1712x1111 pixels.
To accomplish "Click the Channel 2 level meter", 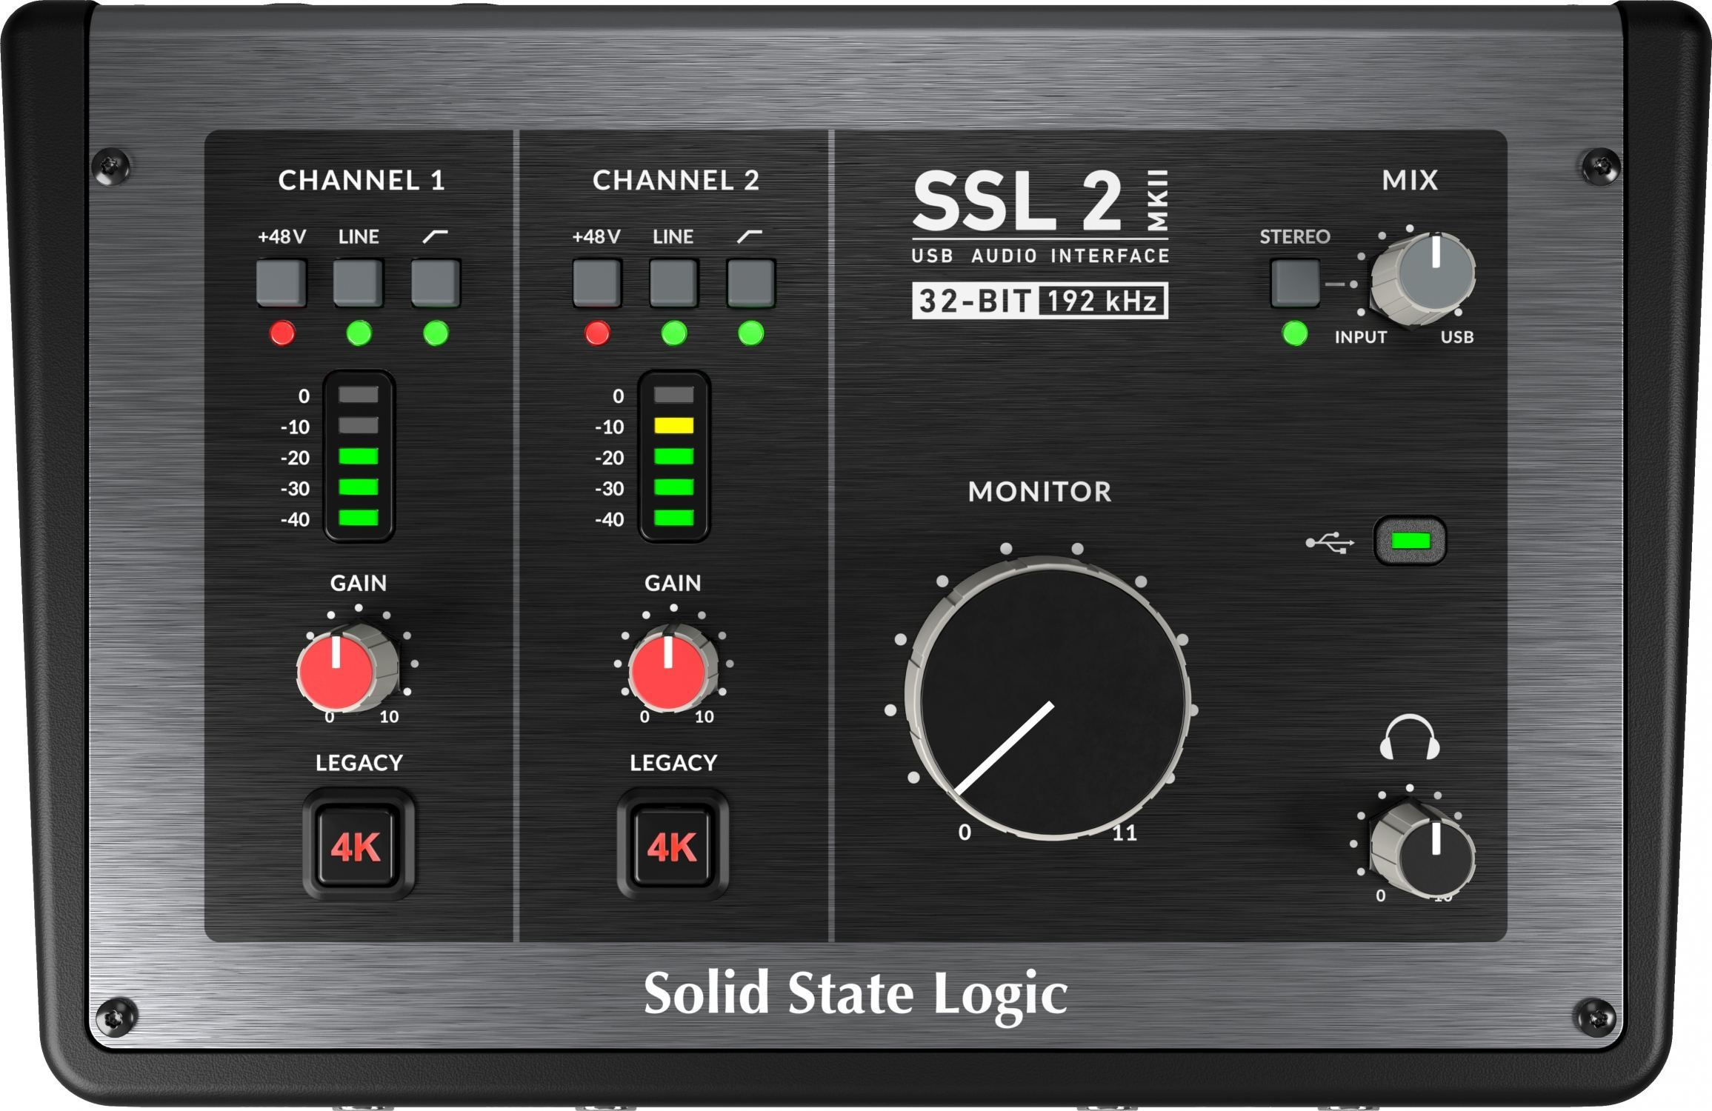I will pos(674,457).
